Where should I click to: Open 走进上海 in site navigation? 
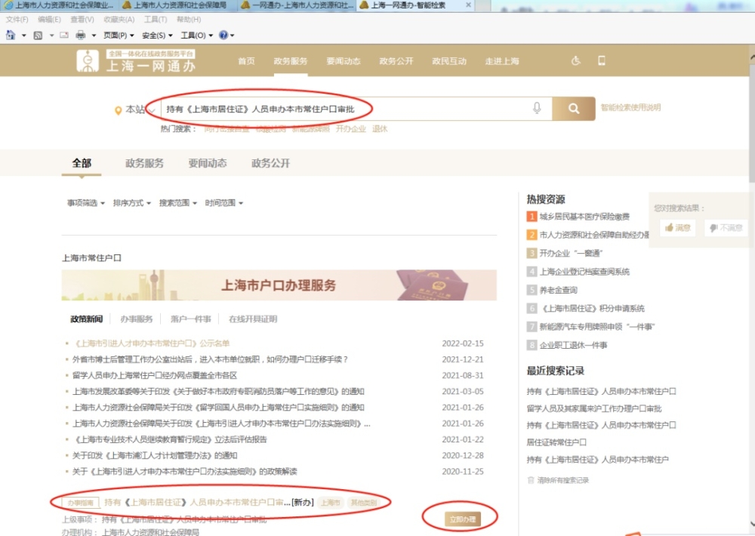[x=502, y=61]
